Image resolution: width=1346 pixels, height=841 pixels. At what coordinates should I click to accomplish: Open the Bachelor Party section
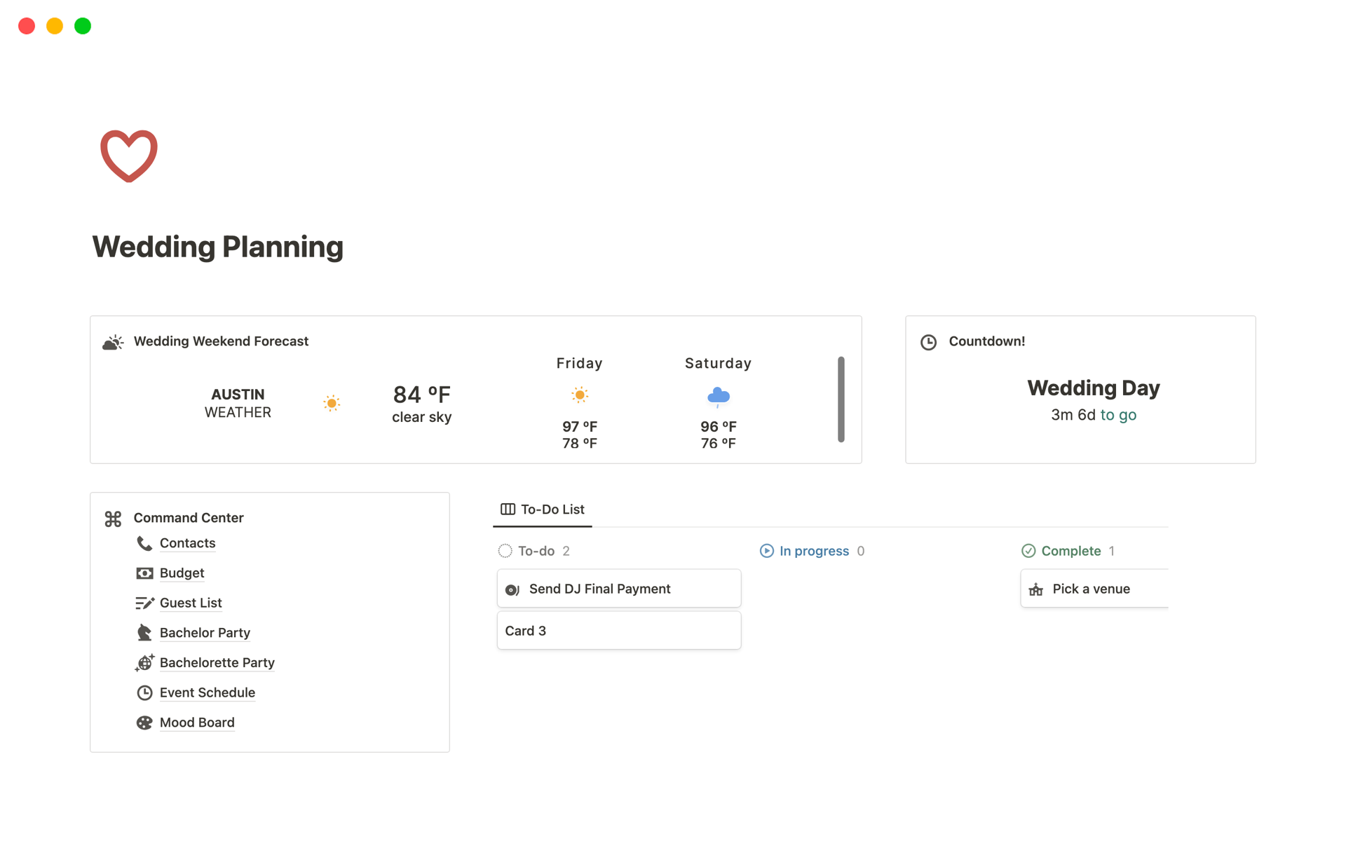coord(205,631)
